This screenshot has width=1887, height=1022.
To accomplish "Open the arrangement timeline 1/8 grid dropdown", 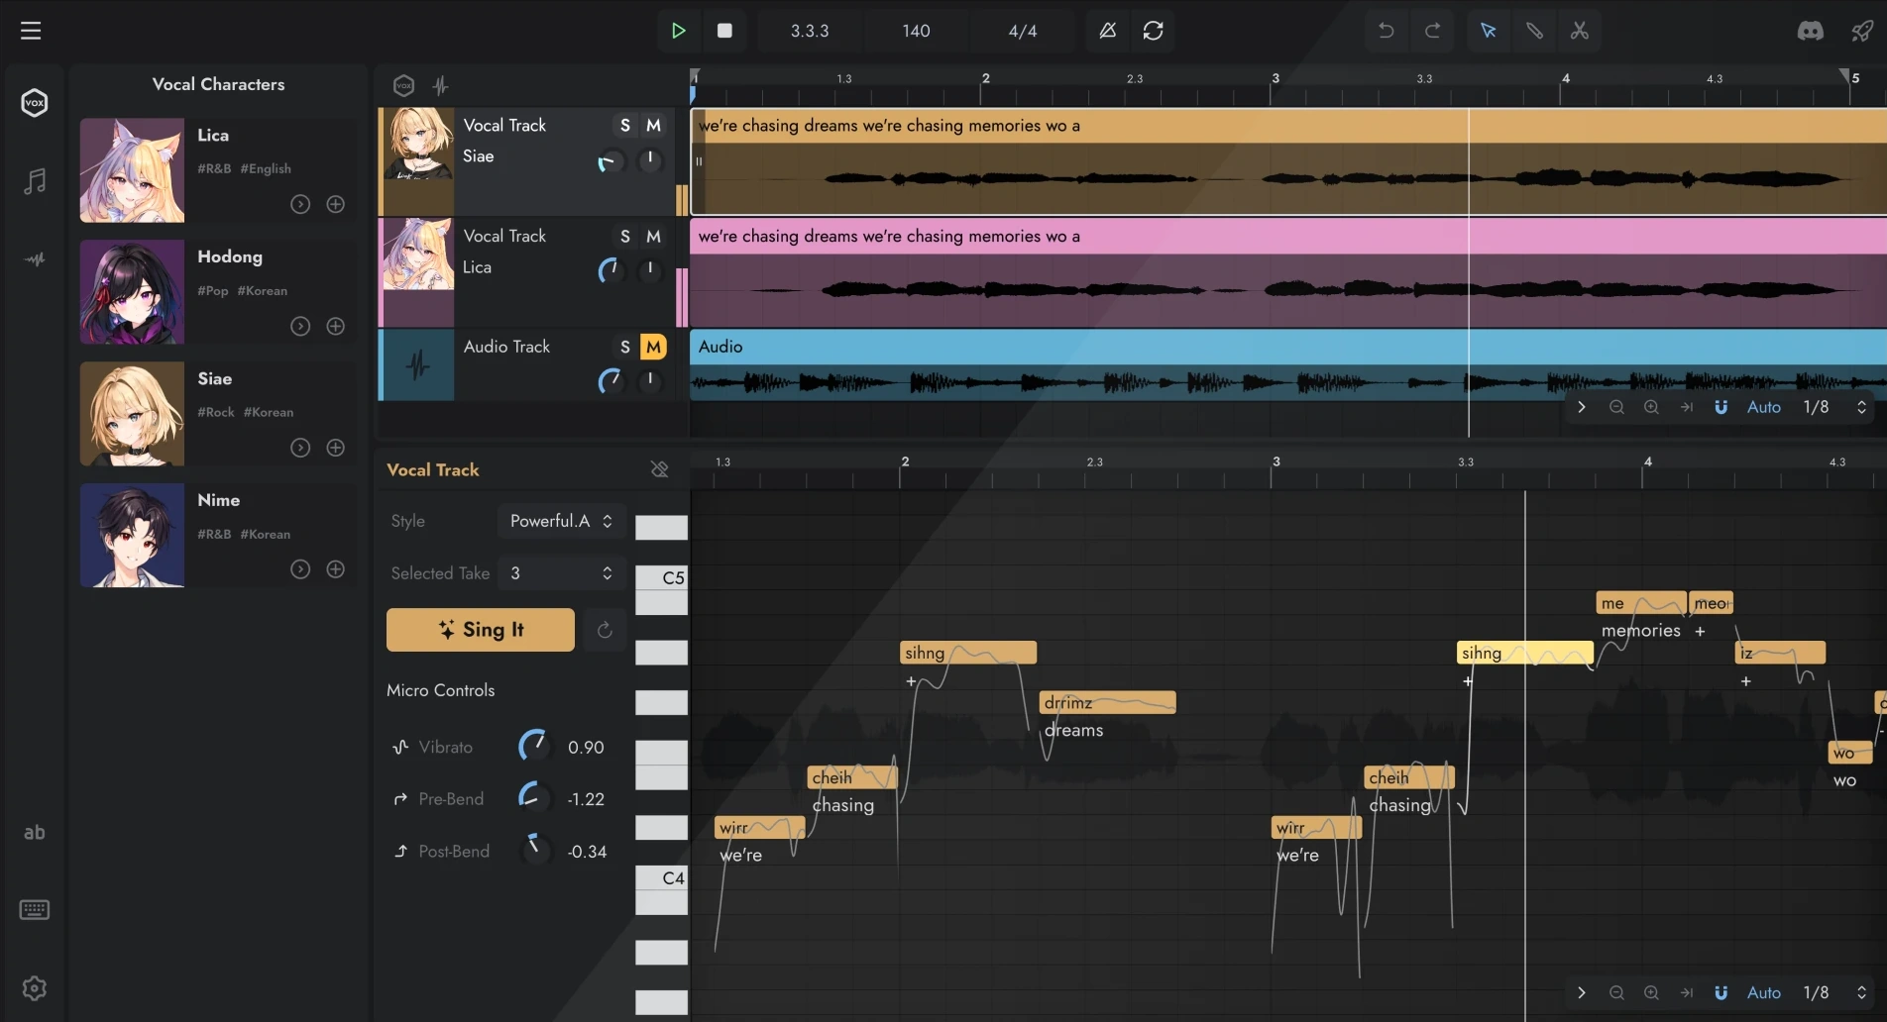I will (1833, 407).
